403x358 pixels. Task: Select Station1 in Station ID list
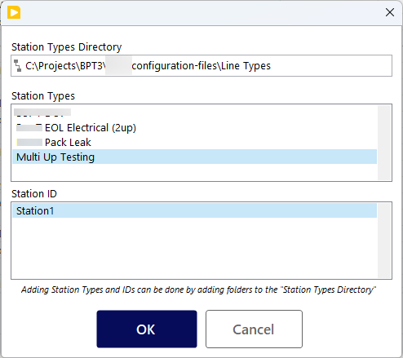tap(194, 210)
